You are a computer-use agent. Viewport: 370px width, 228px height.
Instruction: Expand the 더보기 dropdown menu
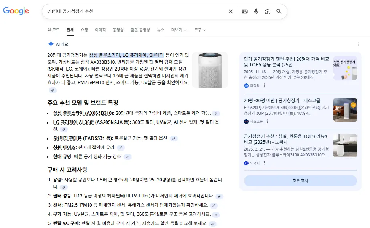pyautogui.click(x=179, y=30)
